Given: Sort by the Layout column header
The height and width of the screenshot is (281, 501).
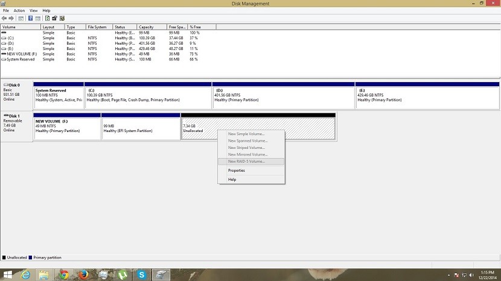Looking at the screenshot, I should tap(53, 27).
